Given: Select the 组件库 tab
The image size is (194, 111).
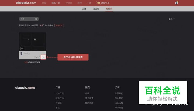Looking at the screenshot, I should 109,9.
